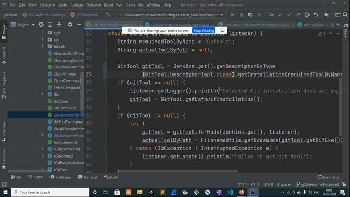Expand the cgit folder
The image size is (350, 197).
point(42,33)
